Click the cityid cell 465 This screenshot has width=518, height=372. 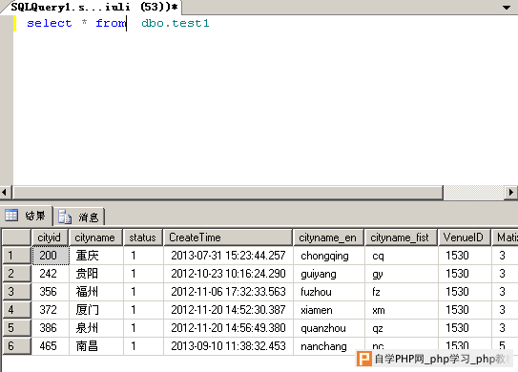51,346
